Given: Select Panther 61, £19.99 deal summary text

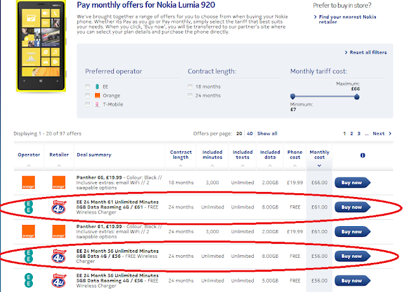Looking at the screenshot, I should pyautogui.click(x=120, y=232).
